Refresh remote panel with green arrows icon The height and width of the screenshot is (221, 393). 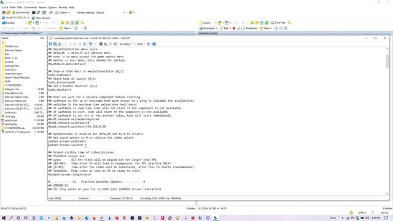267,23
